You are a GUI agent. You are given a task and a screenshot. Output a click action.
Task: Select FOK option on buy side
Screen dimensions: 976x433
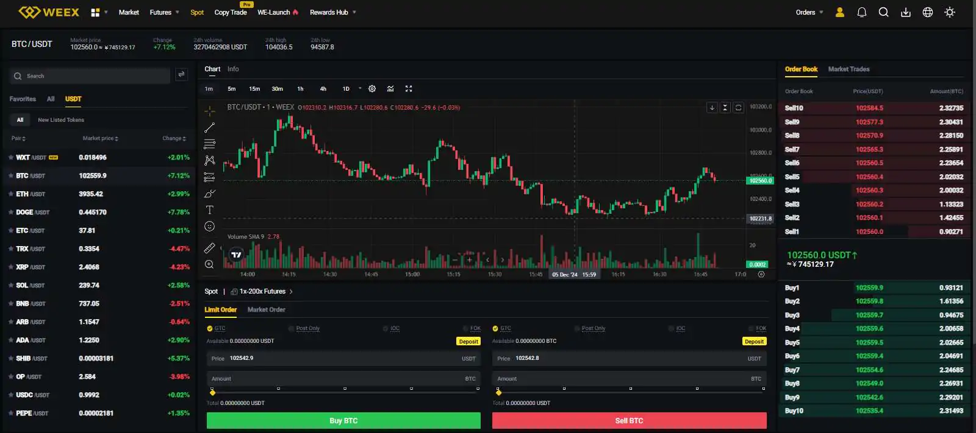coord(472,328)
